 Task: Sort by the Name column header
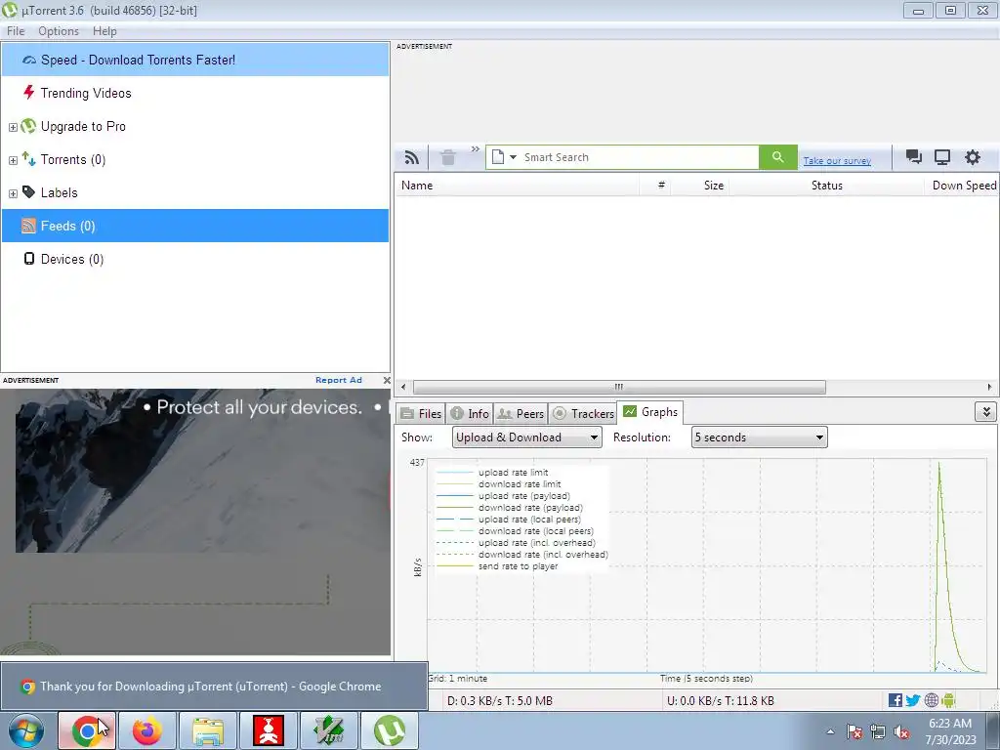pos(517,186)
